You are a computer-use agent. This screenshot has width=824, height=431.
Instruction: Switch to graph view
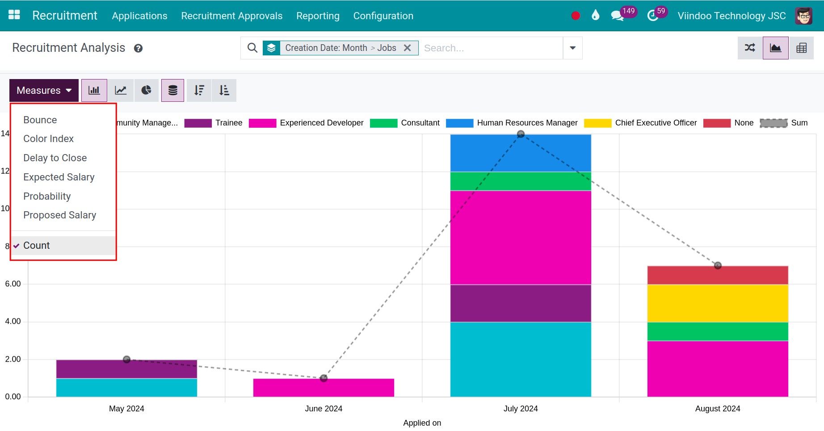point(776,48)
